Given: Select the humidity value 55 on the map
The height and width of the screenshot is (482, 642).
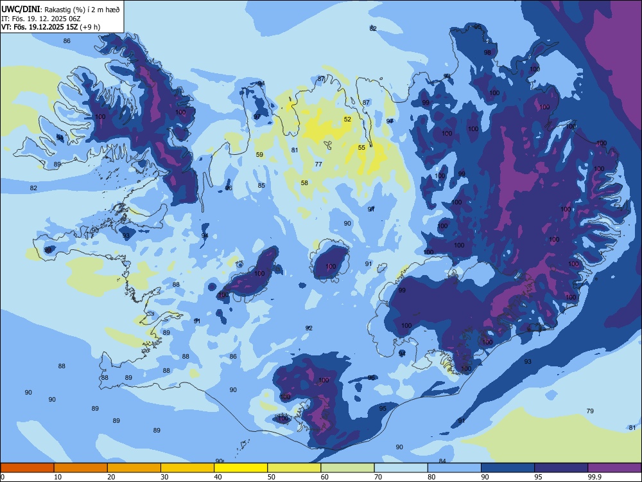Looking at the screenshot, I should (x=361, y=148).
